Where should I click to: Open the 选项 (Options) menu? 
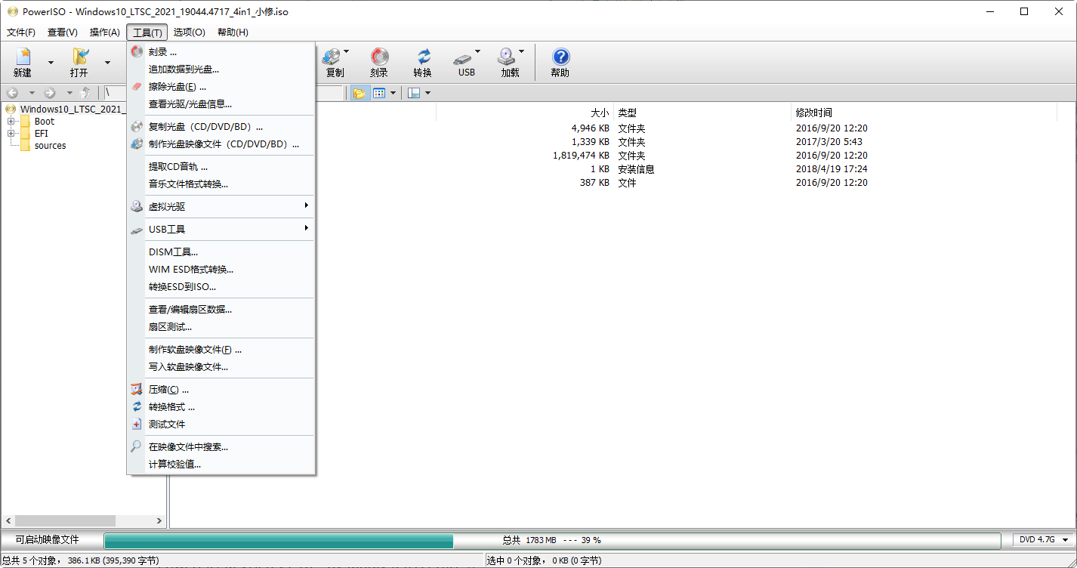click(189, 32)
